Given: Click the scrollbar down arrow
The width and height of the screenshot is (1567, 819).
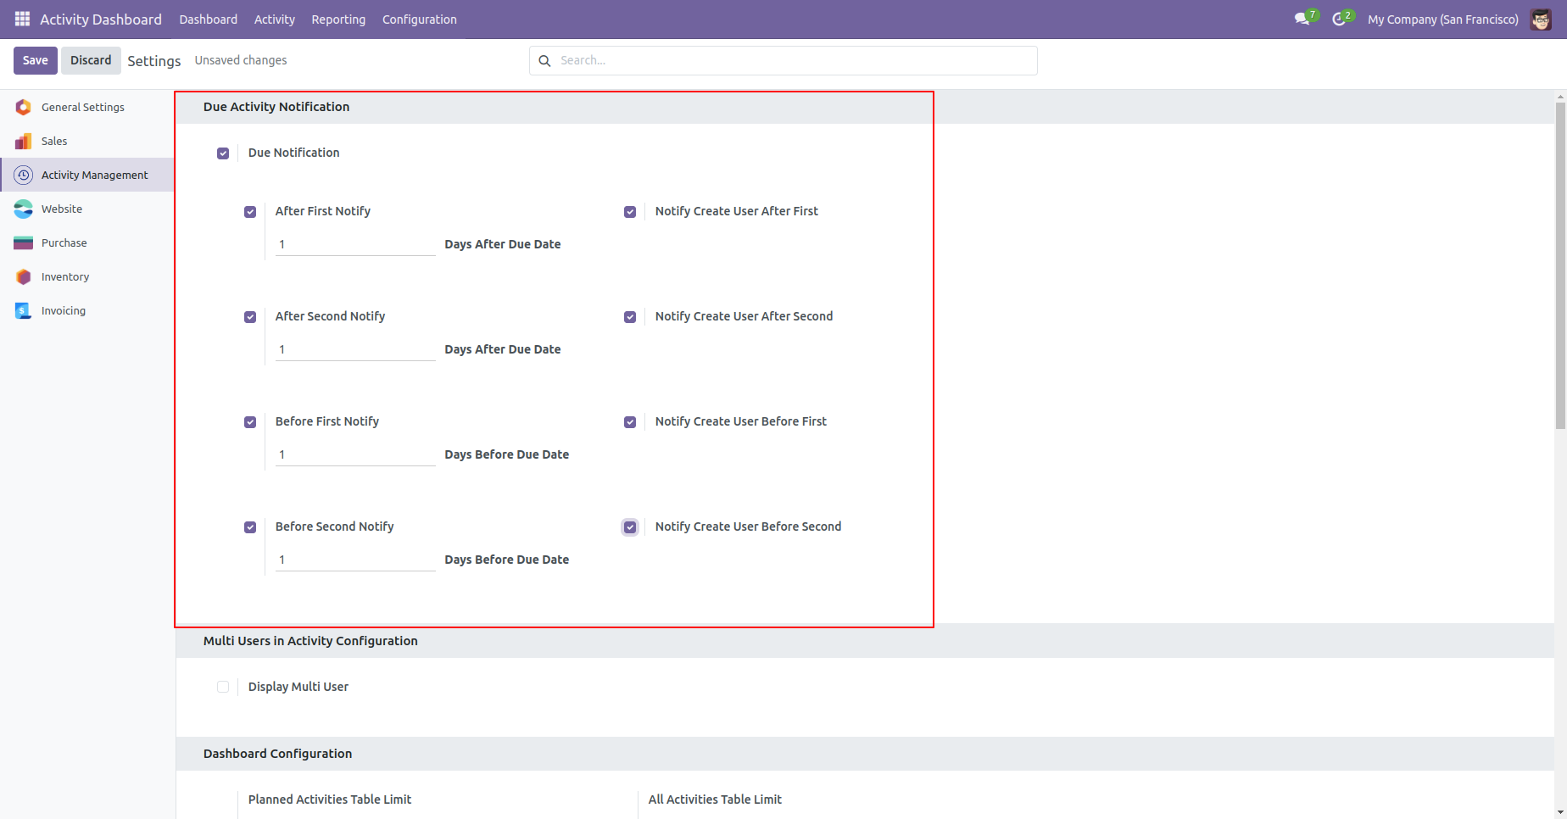Looking at the screenshot, I should (1560, 812).
